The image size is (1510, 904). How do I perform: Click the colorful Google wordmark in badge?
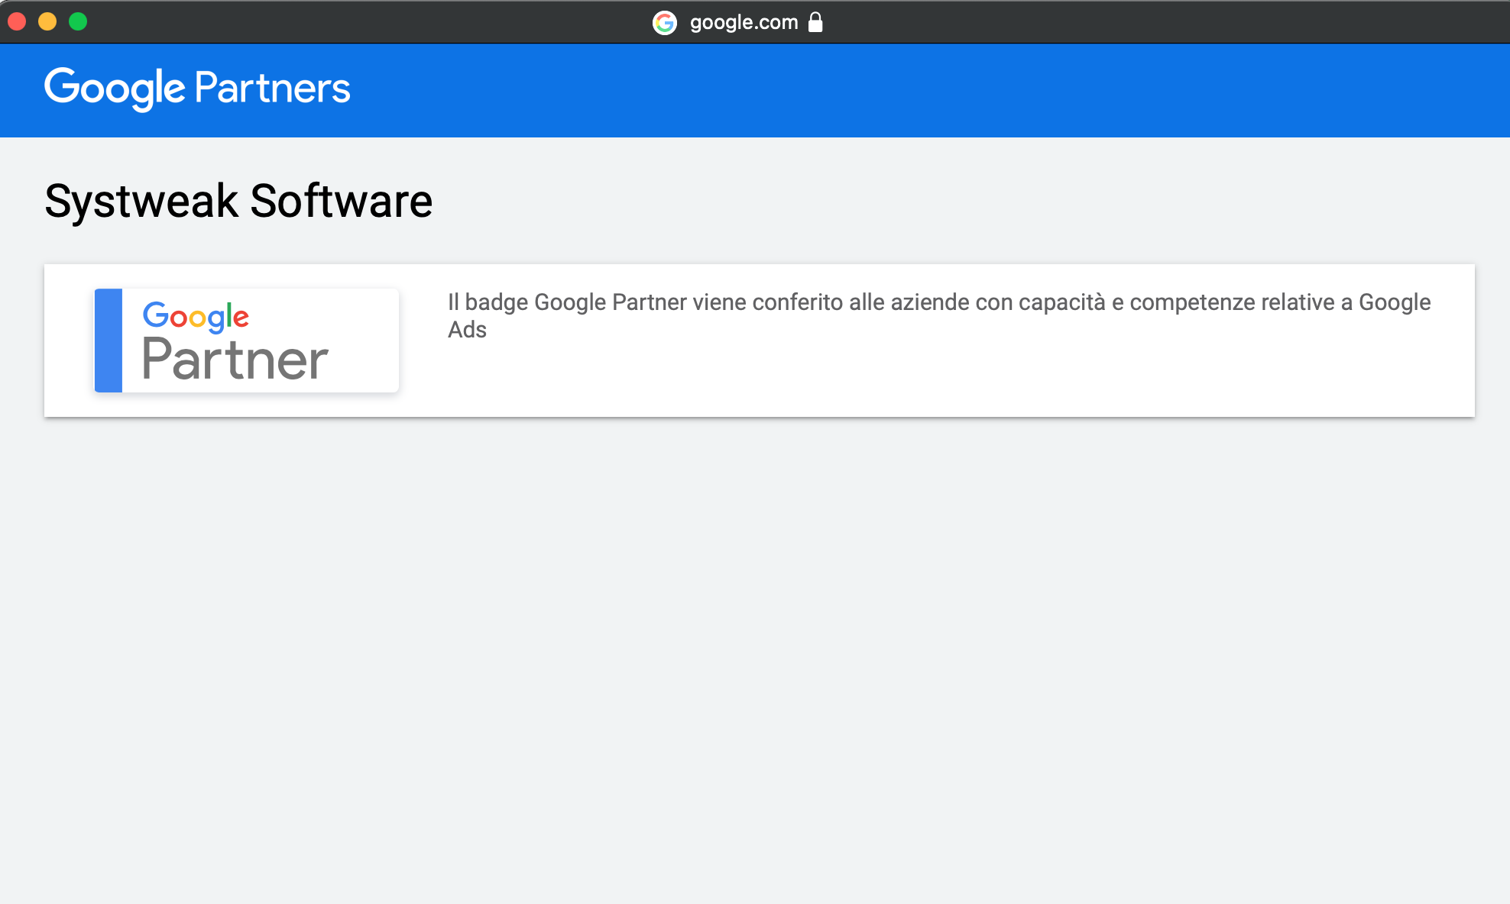[x=196, y=316]
